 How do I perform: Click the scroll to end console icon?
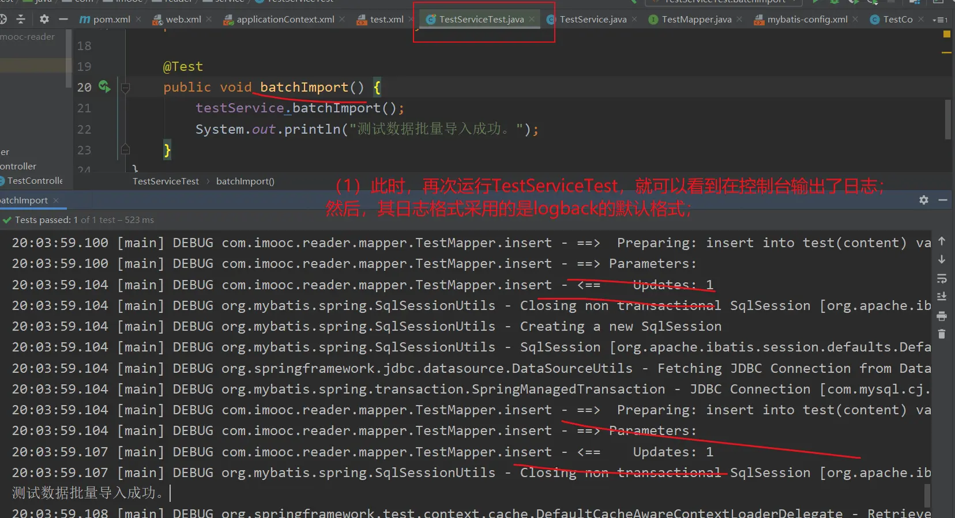[x=942, y=297]
